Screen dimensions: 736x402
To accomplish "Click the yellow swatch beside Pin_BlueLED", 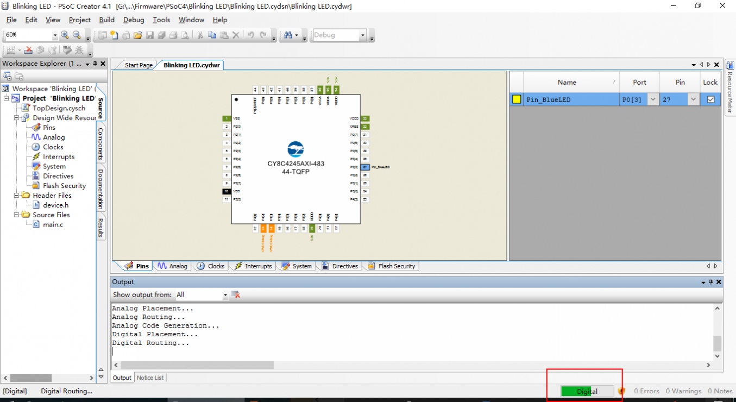I will point(517,99).
